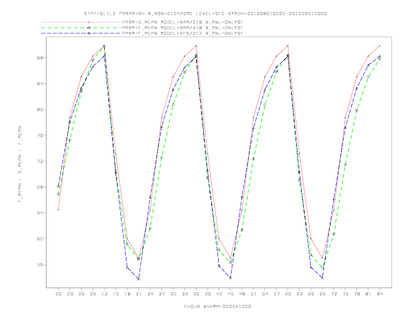Click x-axis tick label 84
The image size is (414, 320).
point(380,294)
